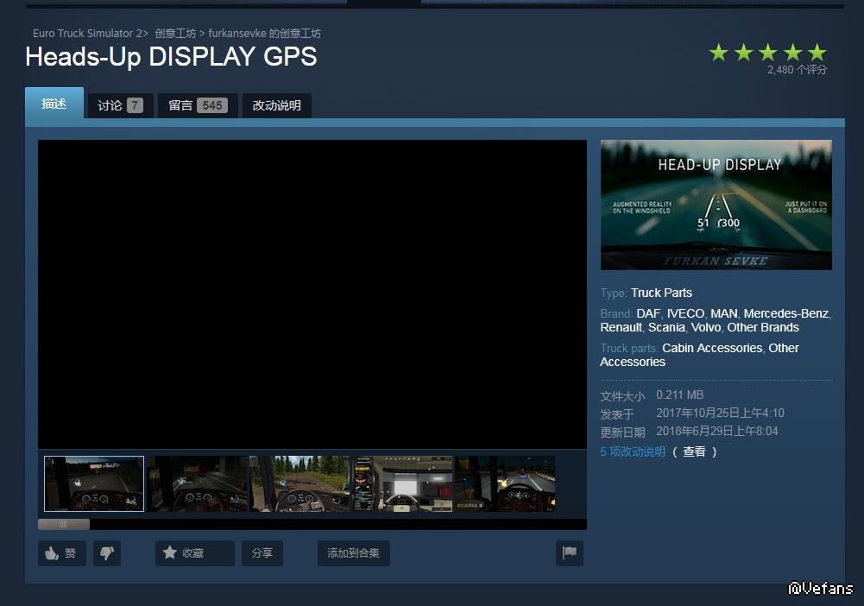Select the fifth Scania night thumbnail
This screenshot has height=606, width=864.
pos(505,483)
